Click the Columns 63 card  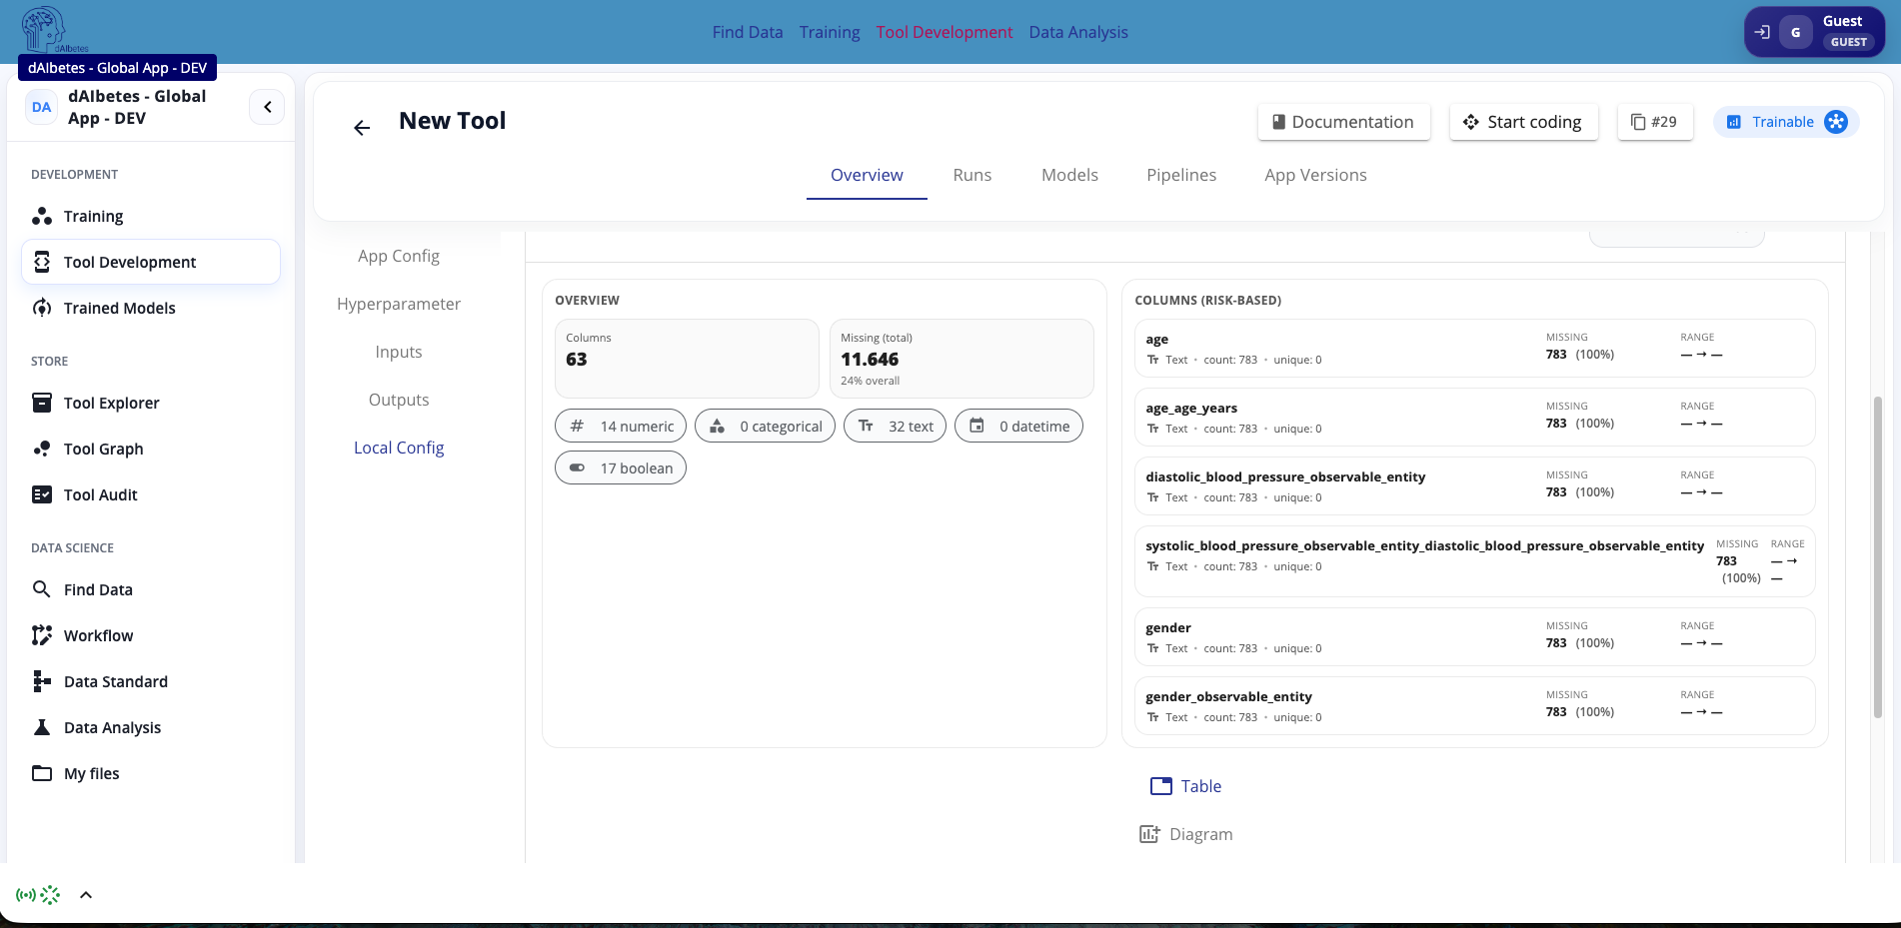point(687,359)
